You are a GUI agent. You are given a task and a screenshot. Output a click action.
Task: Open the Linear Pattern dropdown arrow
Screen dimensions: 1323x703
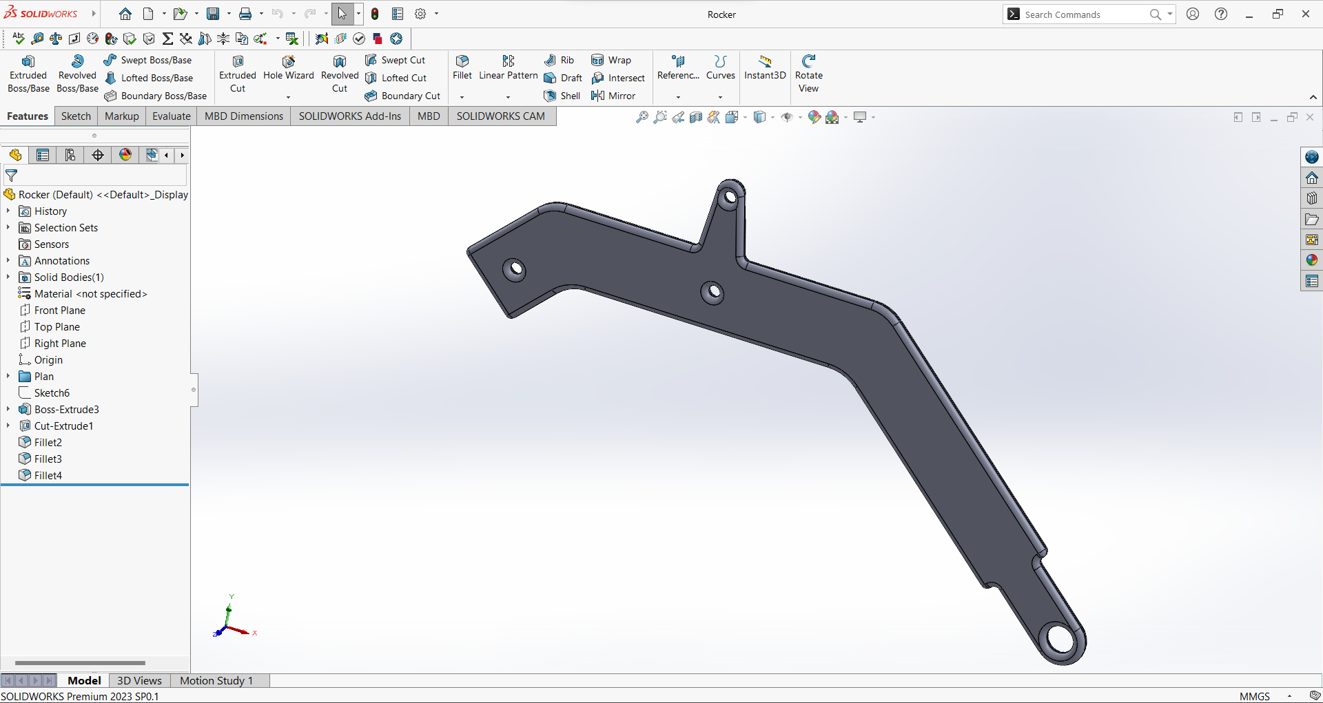(508, 97)
